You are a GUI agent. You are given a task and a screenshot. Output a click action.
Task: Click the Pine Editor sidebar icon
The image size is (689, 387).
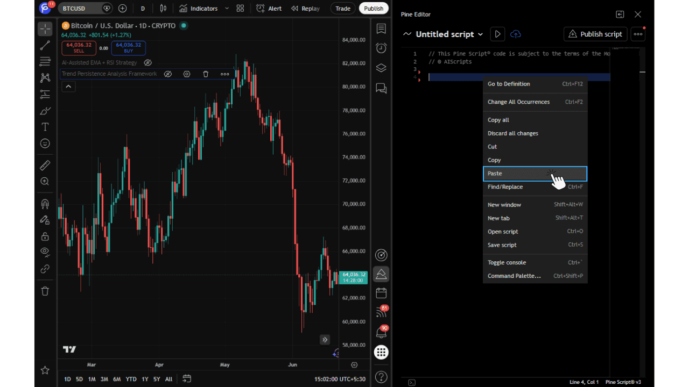(x=381, y=274)
